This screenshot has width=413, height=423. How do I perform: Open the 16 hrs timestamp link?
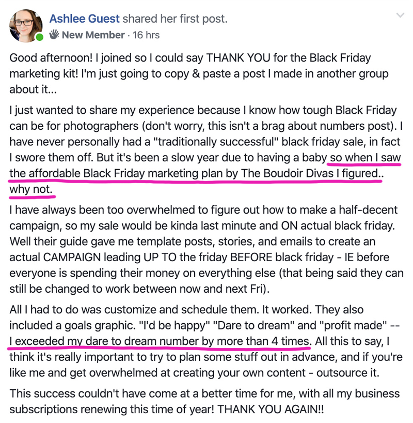146,35
